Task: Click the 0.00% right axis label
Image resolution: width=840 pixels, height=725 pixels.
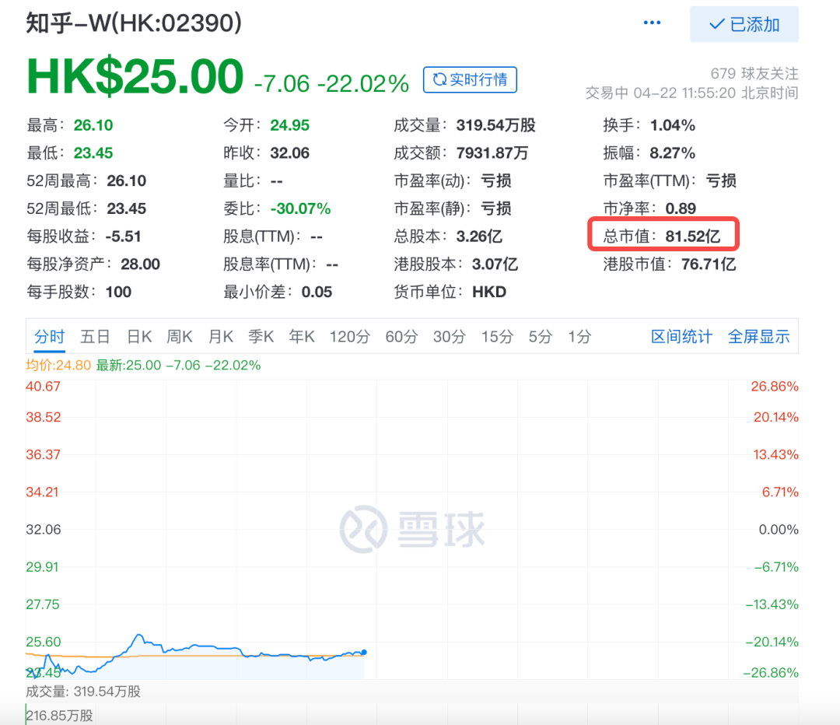Action: coord(779,530)
